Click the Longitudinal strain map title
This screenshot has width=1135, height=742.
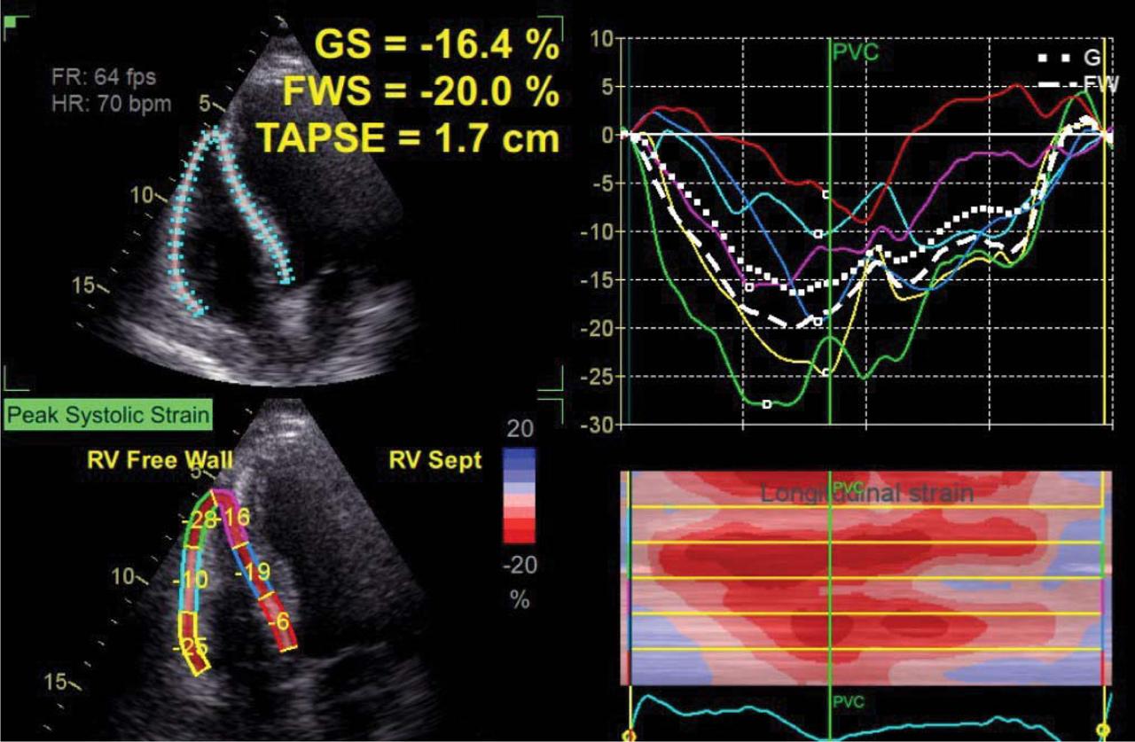(866, 493)
